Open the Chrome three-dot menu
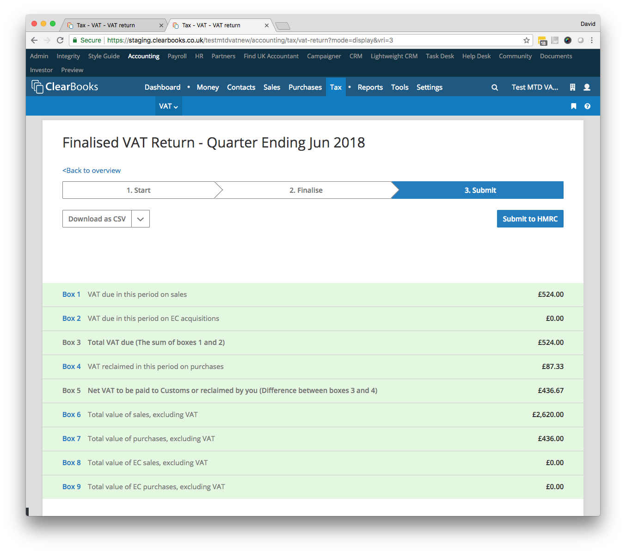The height and width of the screenshot is (553, 626). [592, 40]
